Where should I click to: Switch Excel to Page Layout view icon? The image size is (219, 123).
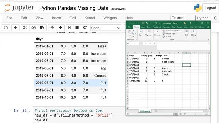tap(180, 114)
